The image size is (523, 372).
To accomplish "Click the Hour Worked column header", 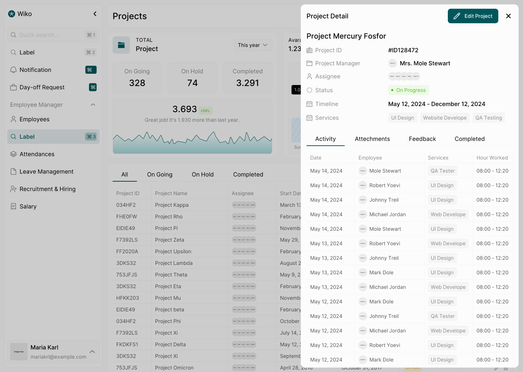I will click(x=492, y=158).
